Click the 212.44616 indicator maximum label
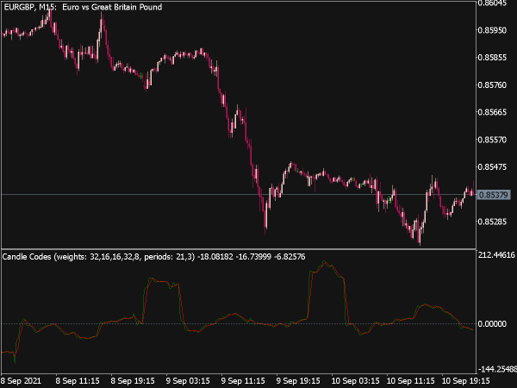Viewport: 517px width, 388px height. point(496,254)
